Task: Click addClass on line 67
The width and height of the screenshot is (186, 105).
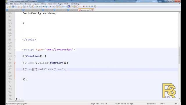Action: (x=46, y=69)
